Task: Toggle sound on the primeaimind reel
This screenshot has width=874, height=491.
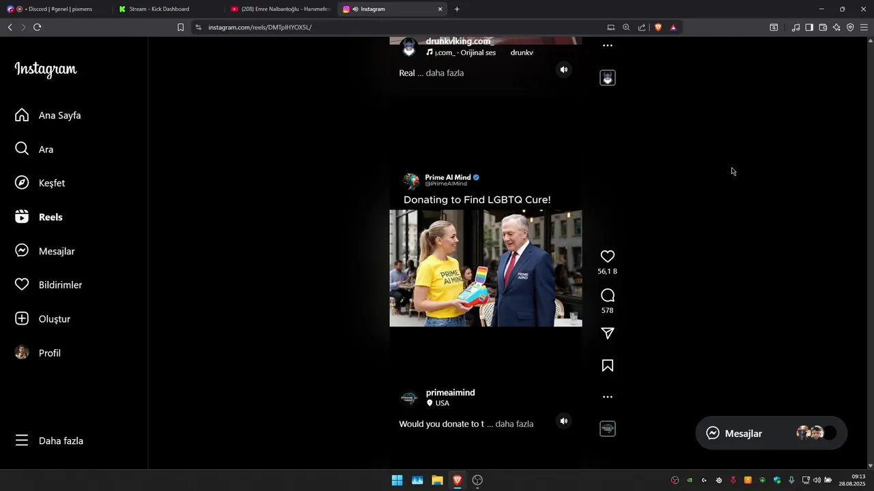Action: (564, 421)
